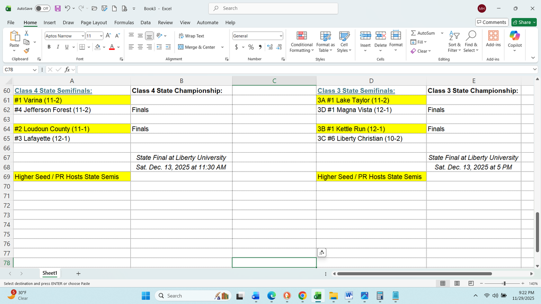
Task: Click the Cut scissors icon
Action: (27, 33)
